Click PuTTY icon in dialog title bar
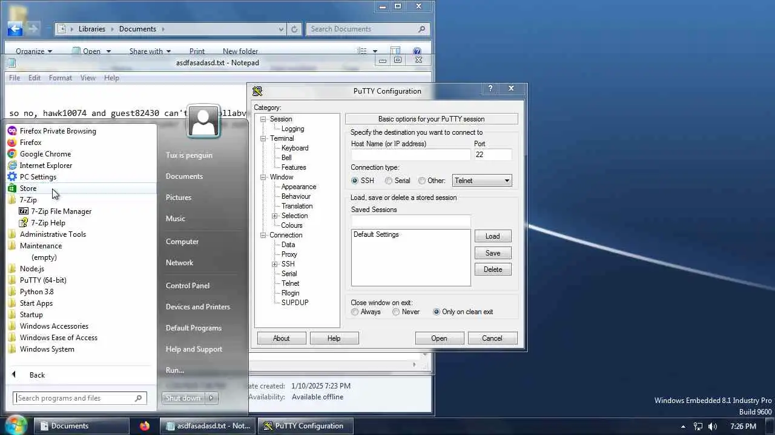This screenshot has height=435, width=775. (257, 91)
